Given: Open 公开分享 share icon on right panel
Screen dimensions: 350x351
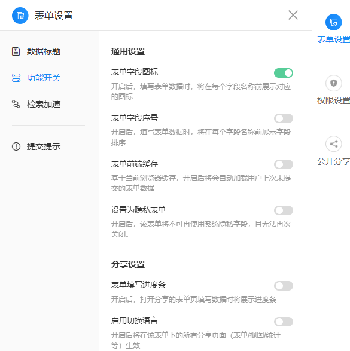Looking at the screenshot, I should point(334,144).
